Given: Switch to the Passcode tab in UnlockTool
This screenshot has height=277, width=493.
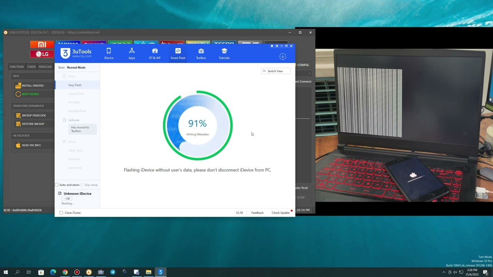Looking at the screenshot, I should [x=45, y=67].
